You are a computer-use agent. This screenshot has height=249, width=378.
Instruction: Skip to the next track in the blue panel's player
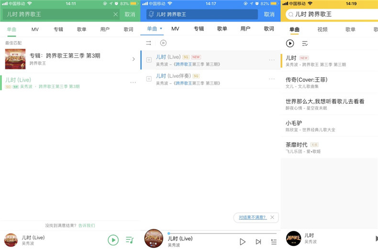[258, 242]
